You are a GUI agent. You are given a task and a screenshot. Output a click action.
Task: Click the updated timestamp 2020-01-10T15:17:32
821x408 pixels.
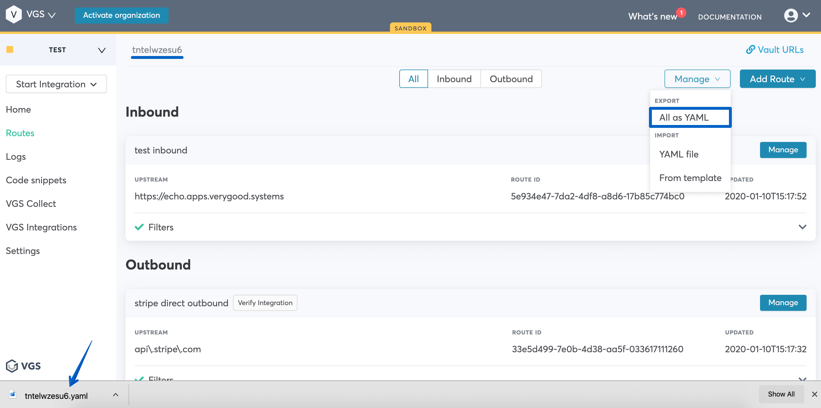tap(765, 349)
